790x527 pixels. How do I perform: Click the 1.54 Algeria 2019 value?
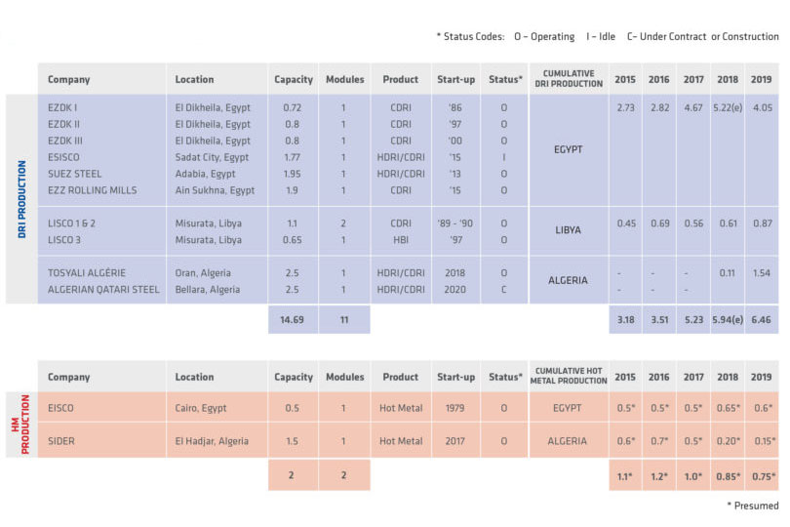[762, 273]
